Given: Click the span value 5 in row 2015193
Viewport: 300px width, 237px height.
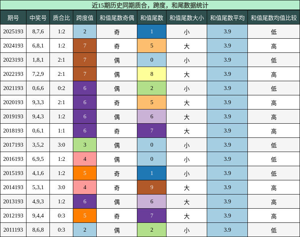Looking at the screenshot, I should point(85,173).
